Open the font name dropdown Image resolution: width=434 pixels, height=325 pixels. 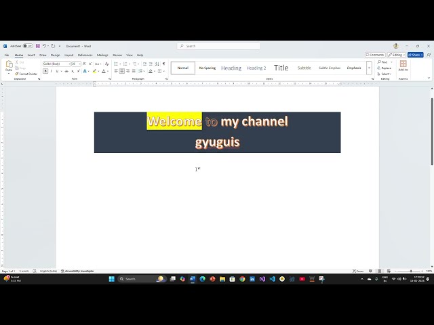point(69,64)
